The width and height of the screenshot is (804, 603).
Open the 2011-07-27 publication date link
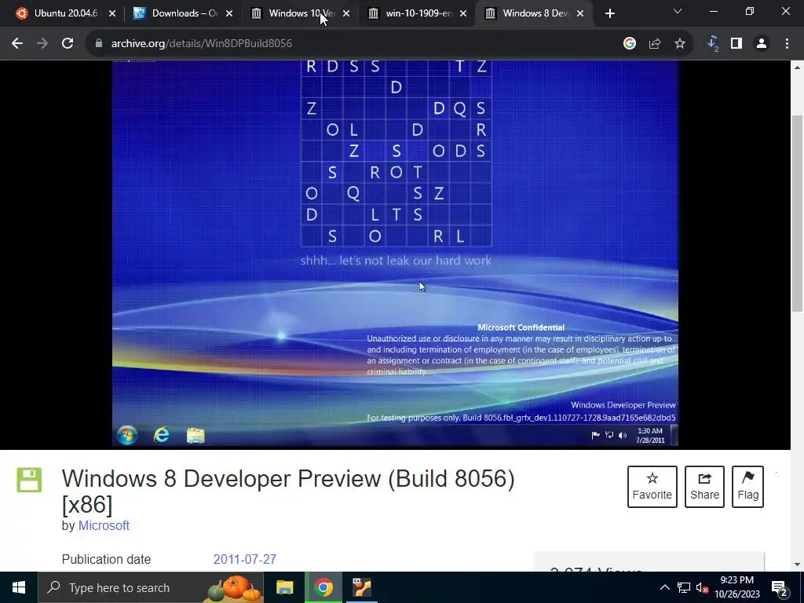point(245,559)
